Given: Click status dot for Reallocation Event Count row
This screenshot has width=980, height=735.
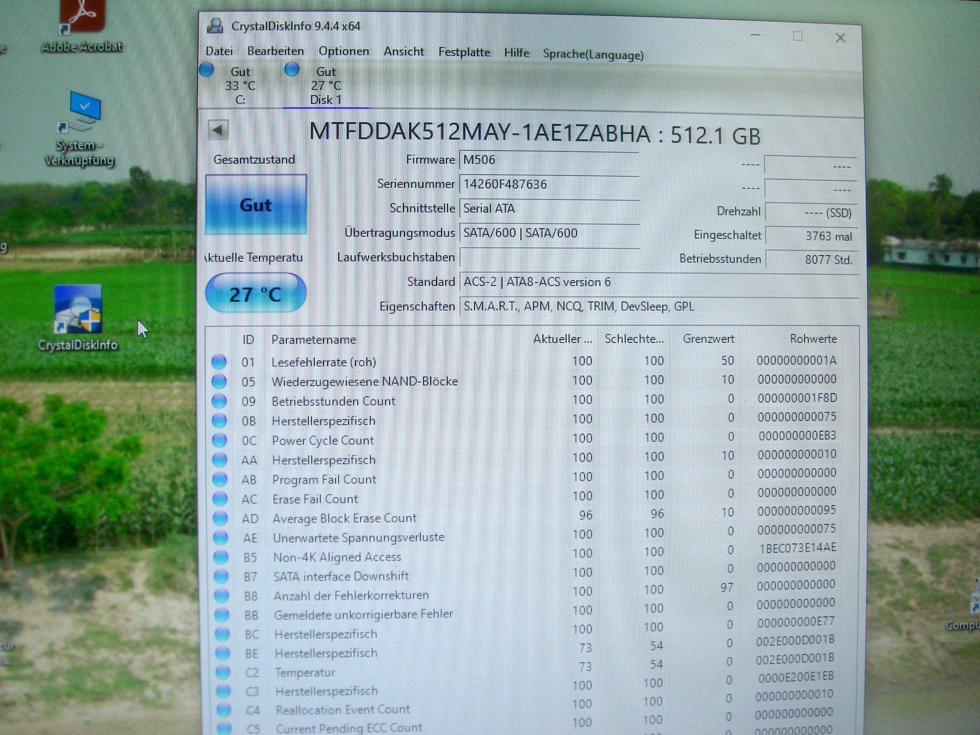Looking at the screenshot, I should click(x=223, y=710).
